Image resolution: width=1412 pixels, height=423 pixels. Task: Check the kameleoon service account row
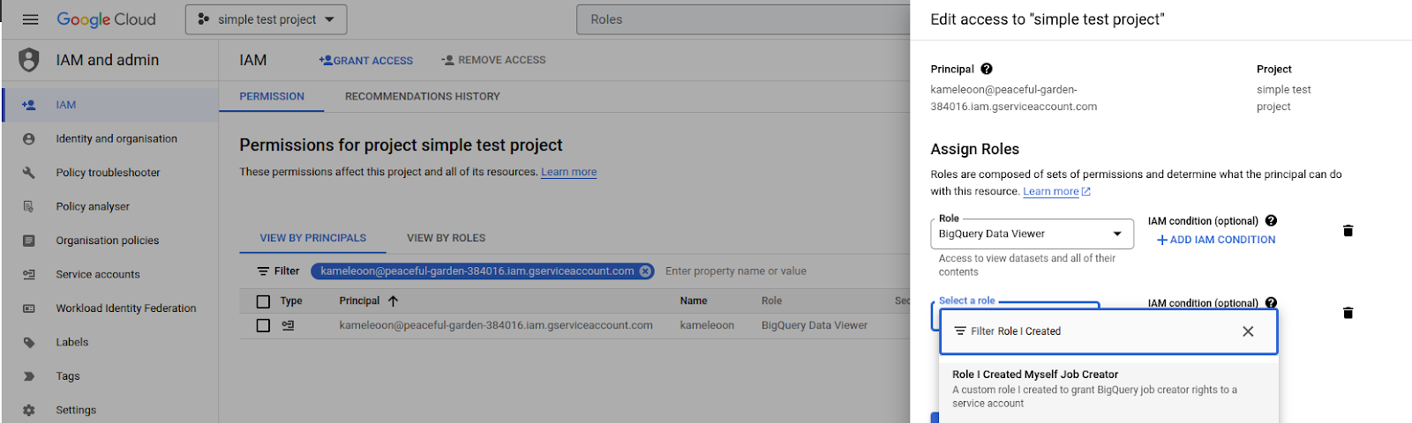263,325
